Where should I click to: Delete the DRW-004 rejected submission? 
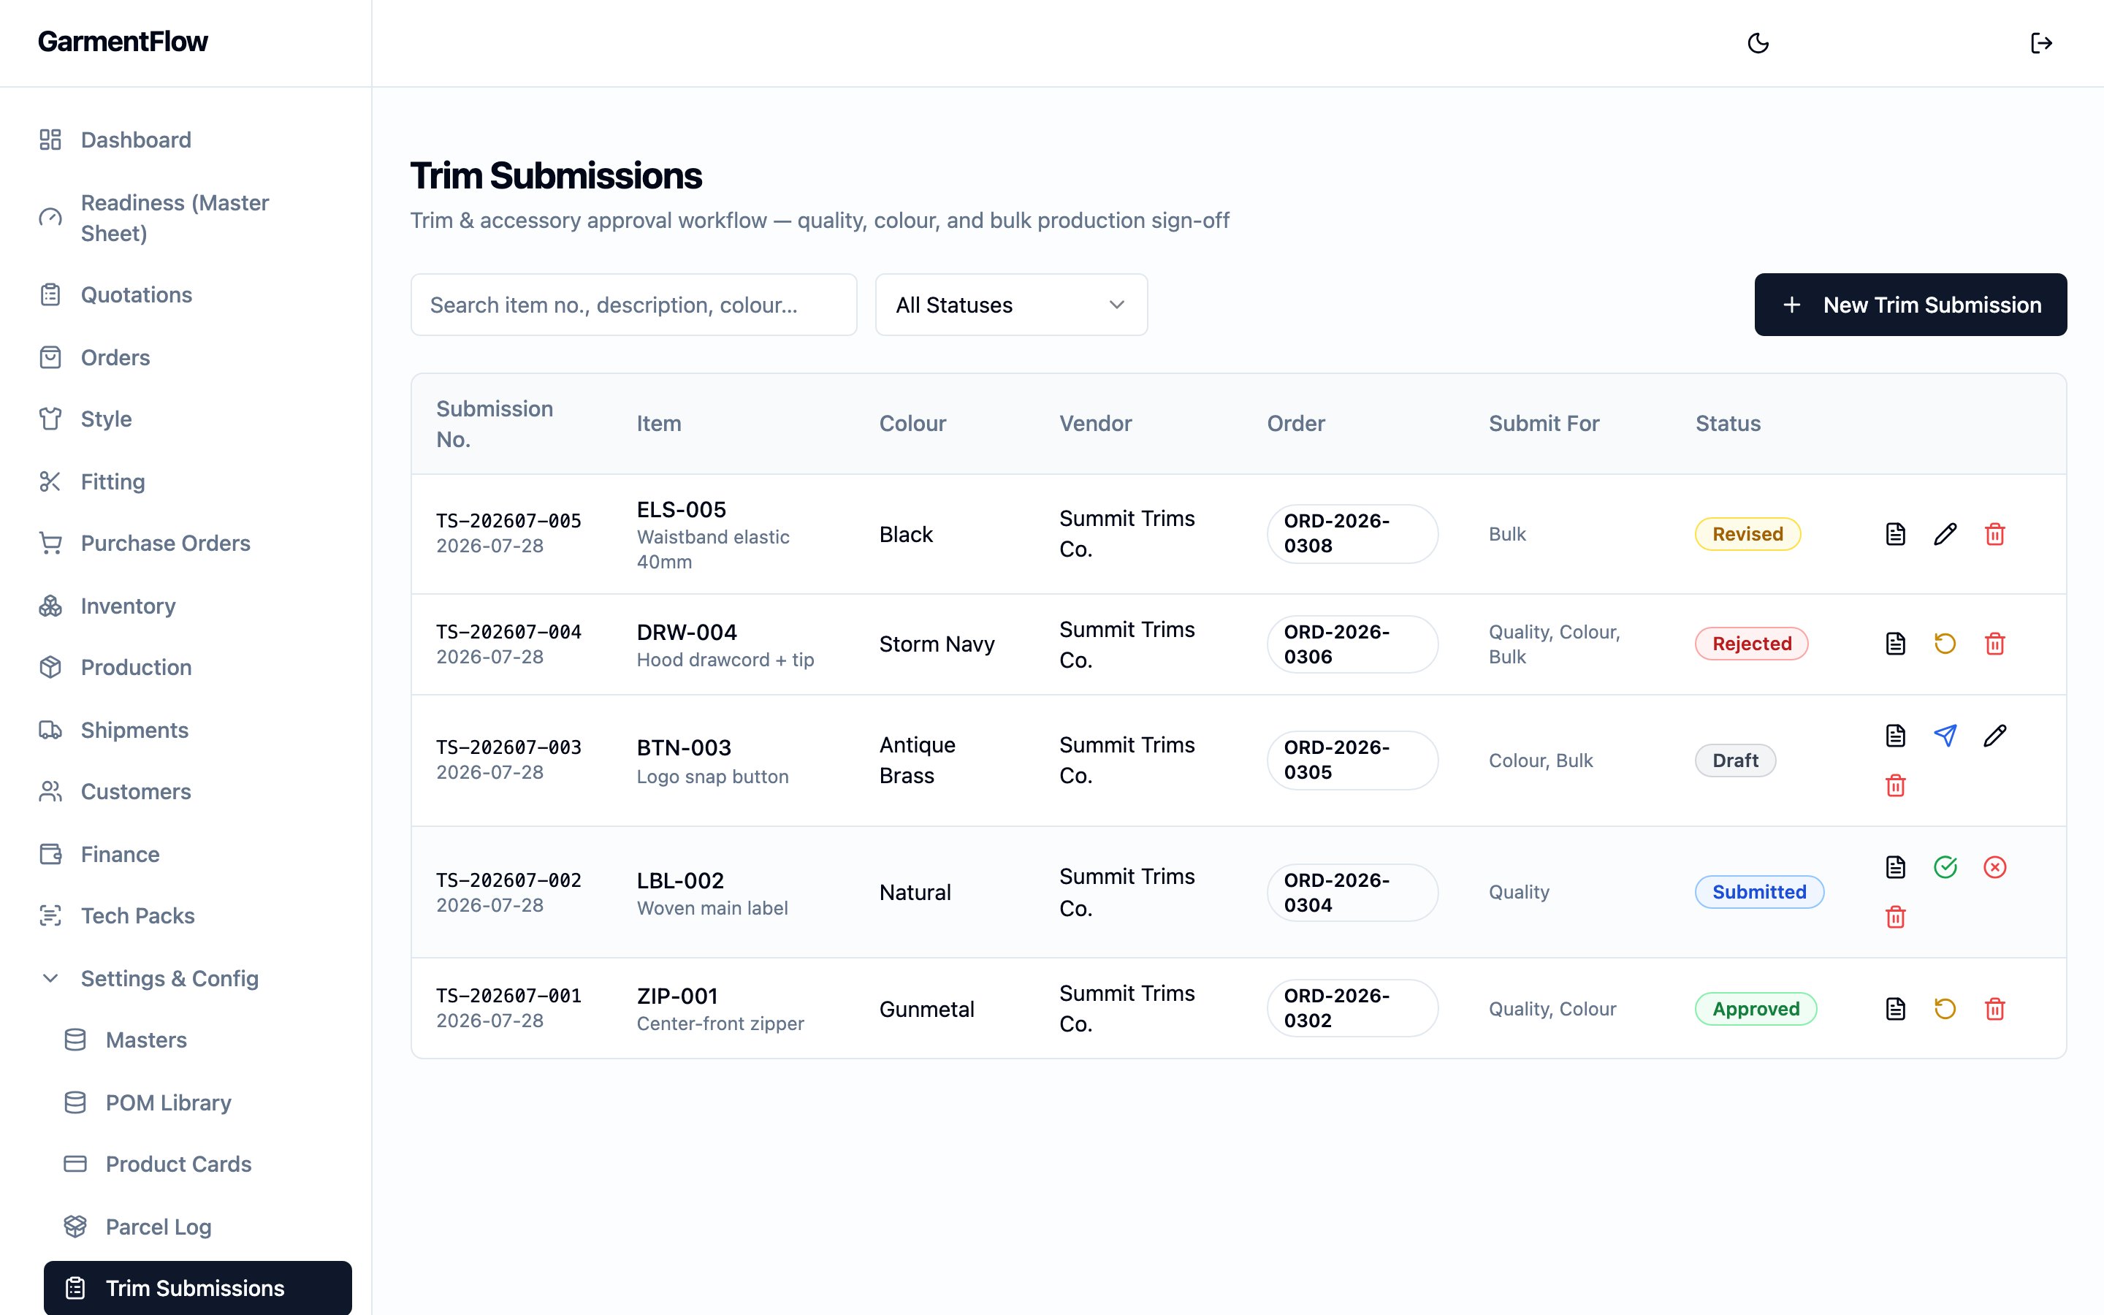click(x=1994, y=644)
